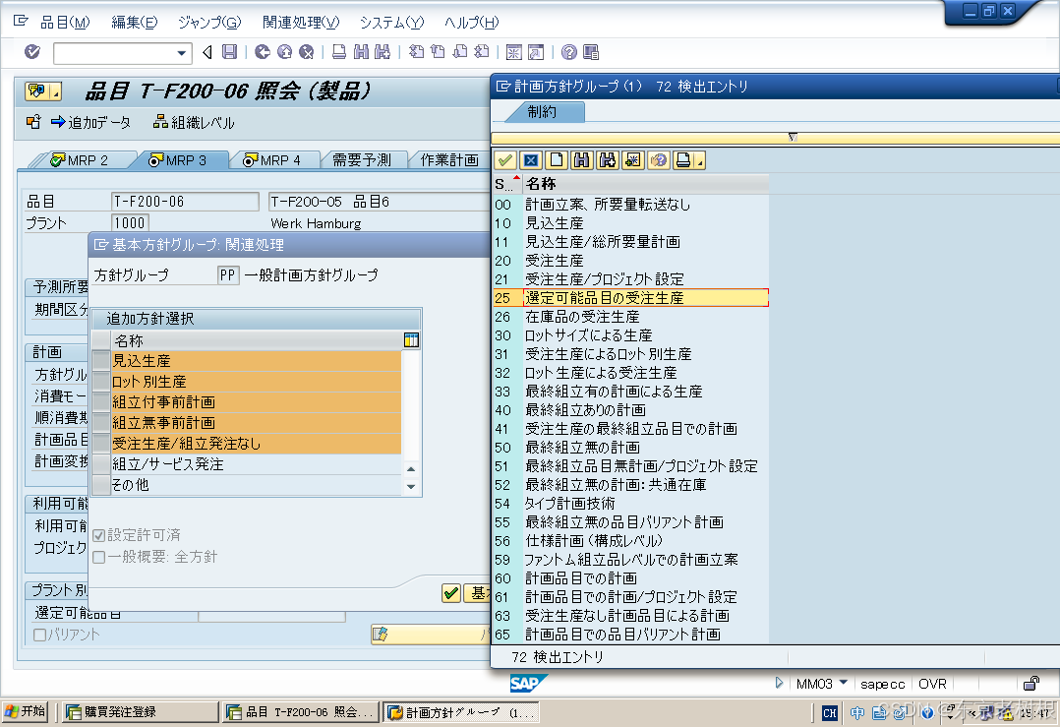Image resolution: width=1060 pixels, height=727 pixels.
Task: Click the First Page icon
Action: [417, 52]
